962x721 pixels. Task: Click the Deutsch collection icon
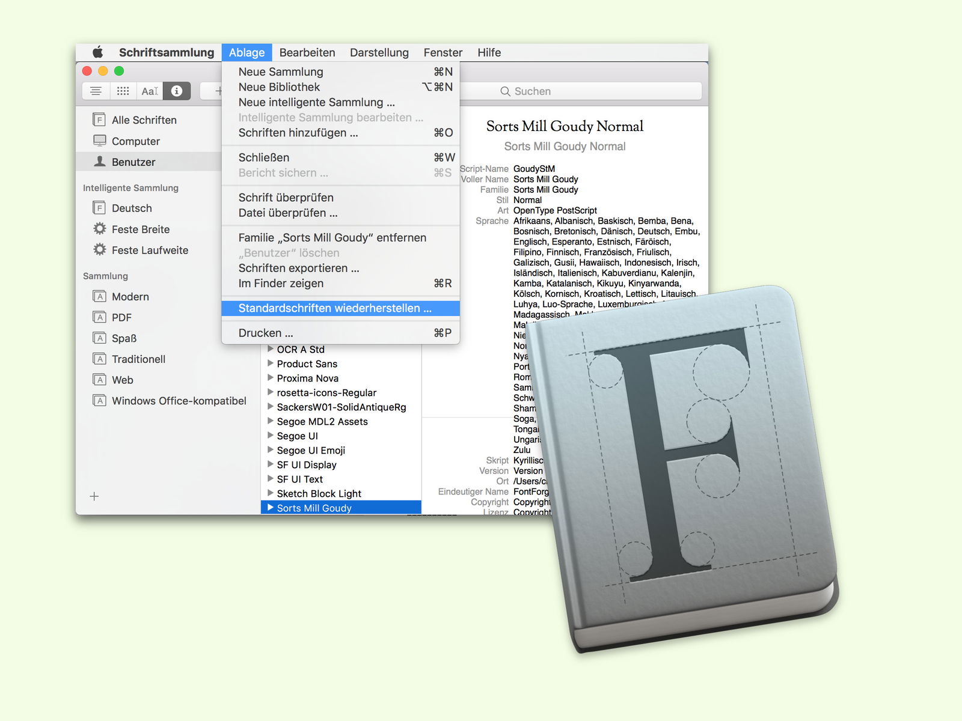point(99,208)
